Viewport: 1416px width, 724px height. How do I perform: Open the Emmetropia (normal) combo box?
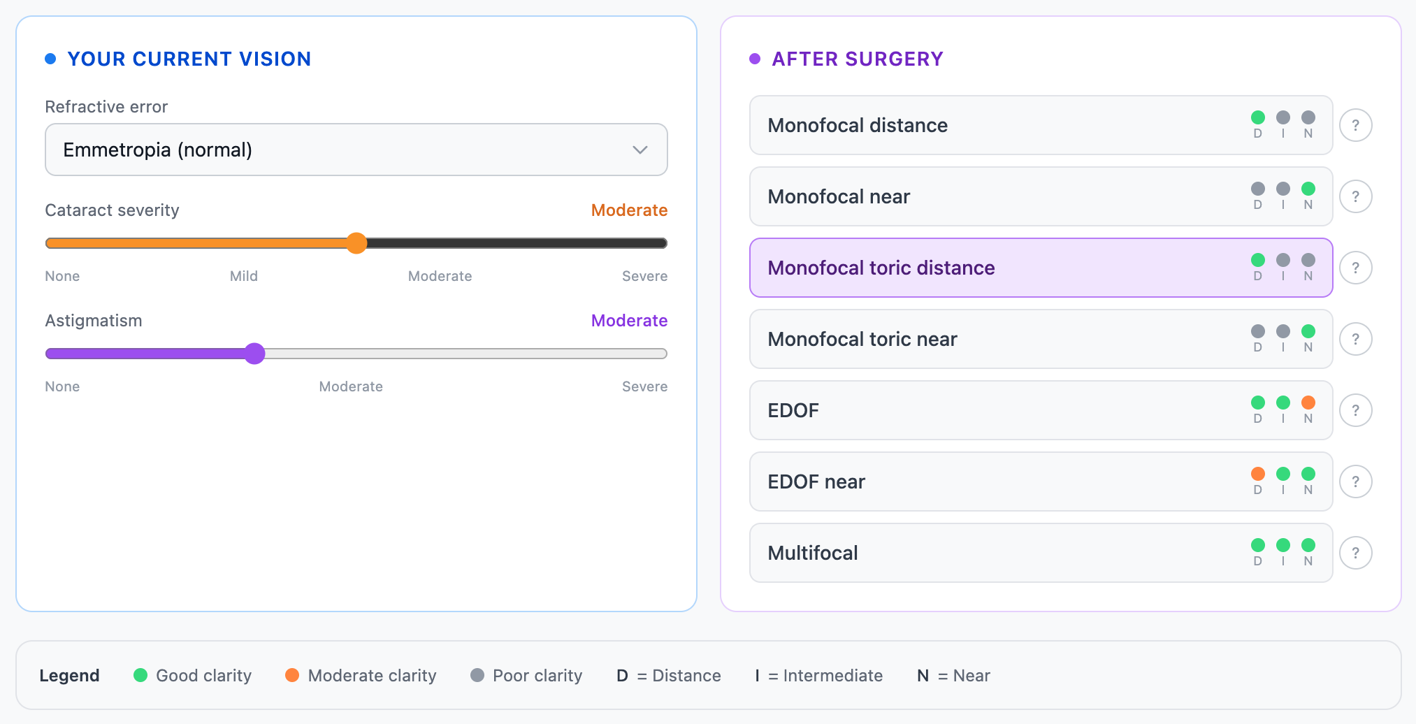pyautogui.click(x=356, y=150)
